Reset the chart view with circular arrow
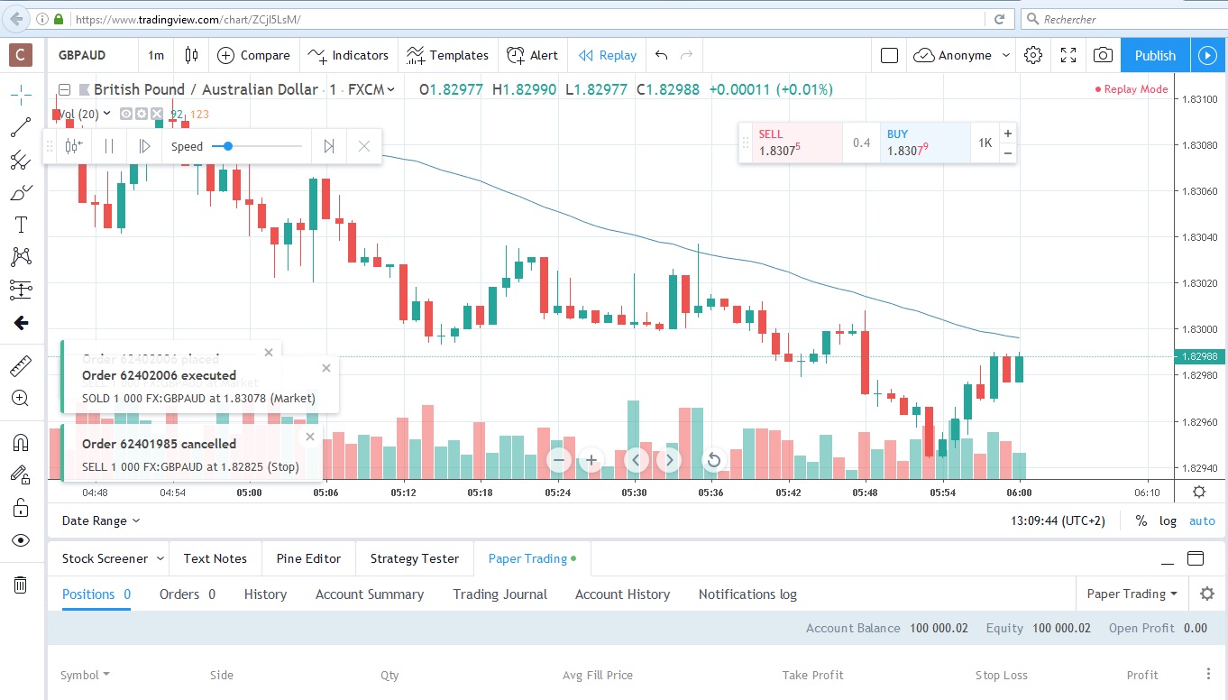Viewport: 1228px width, 700px height. 713,460
